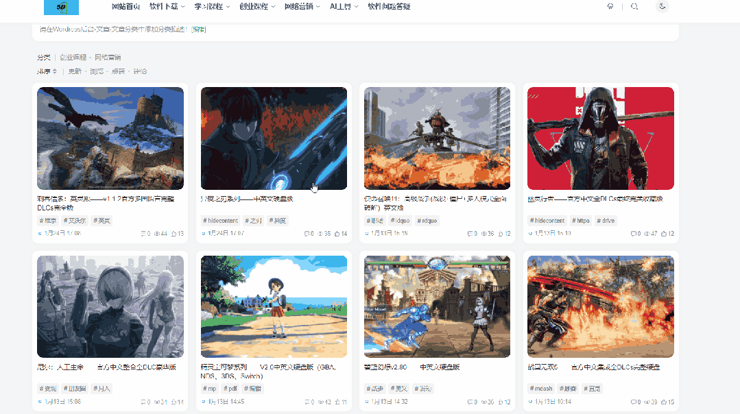The width and height of the screenshot is (740, 414).
Task: Open the post title mentioning GBA, NDS, 3DS, Switch
Action: click(268, 372)
